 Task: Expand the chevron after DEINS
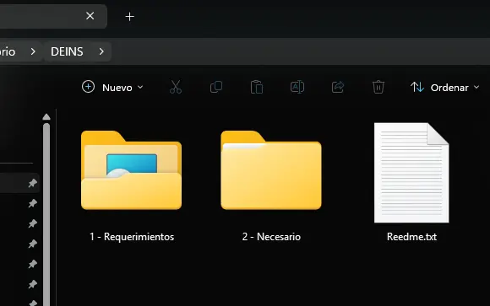click(x=101, y=51)
